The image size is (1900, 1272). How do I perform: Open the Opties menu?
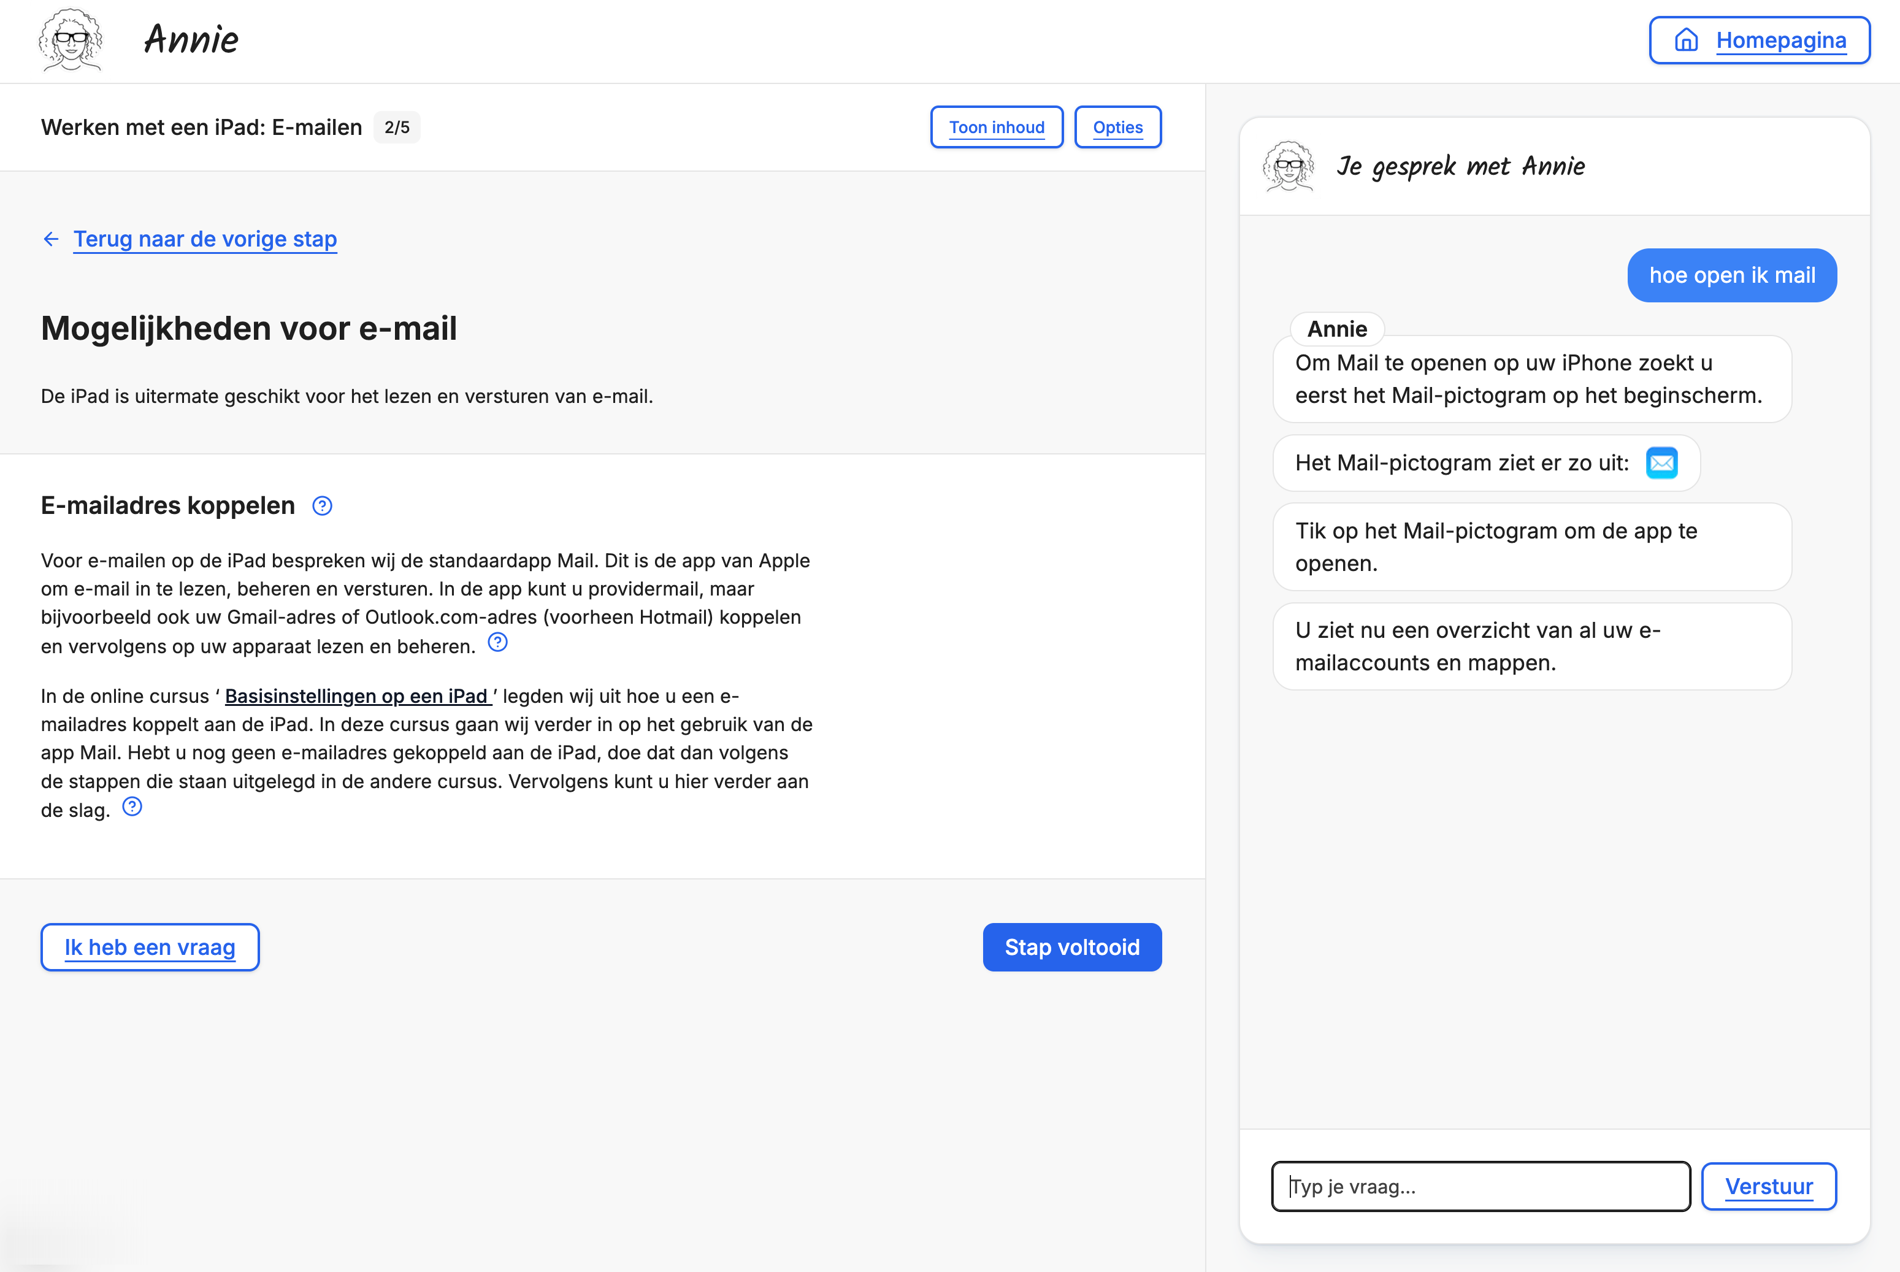click(1118, 126)
